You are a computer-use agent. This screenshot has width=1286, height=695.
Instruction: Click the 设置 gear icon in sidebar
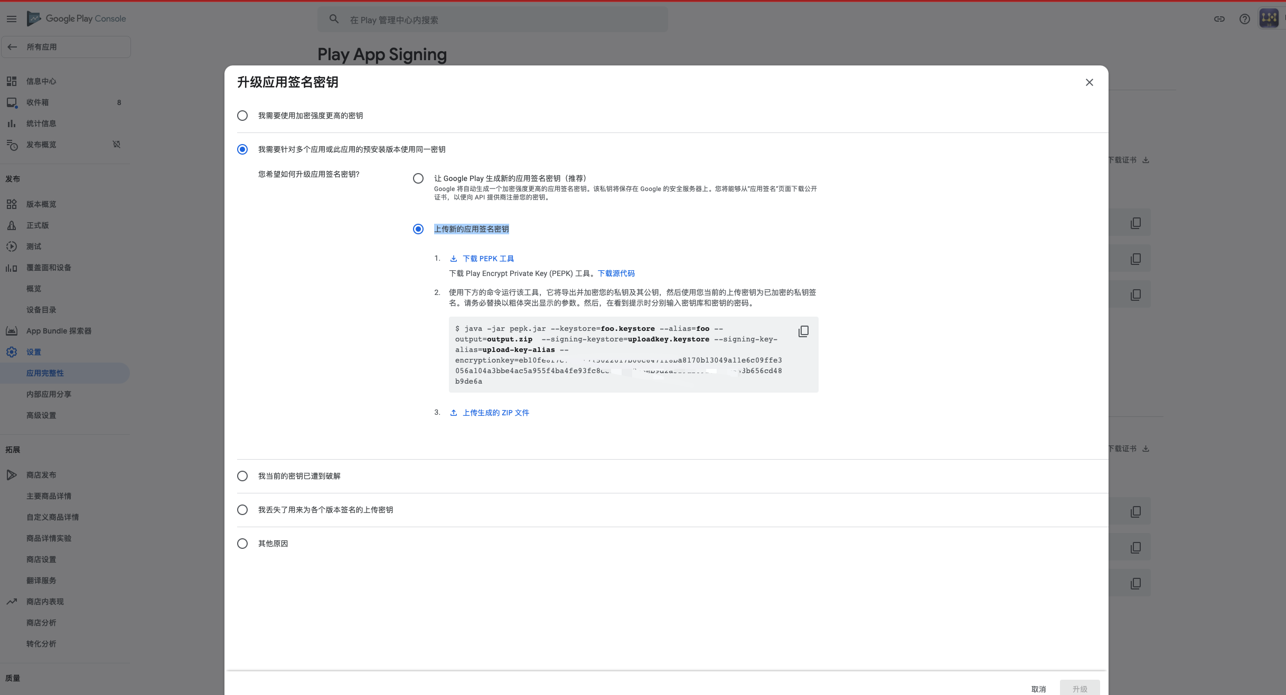[12, 352]
